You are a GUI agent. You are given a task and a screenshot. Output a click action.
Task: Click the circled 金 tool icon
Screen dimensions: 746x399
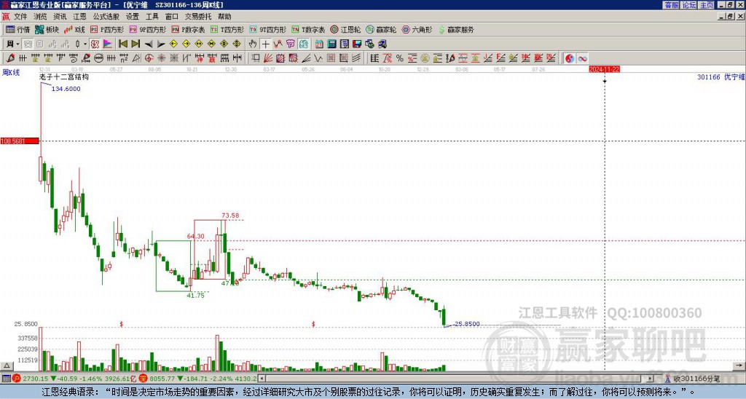425,58
